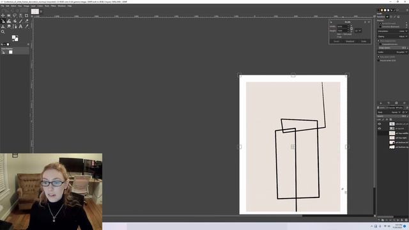Select the Warp Transform tool

pos(9,21)
